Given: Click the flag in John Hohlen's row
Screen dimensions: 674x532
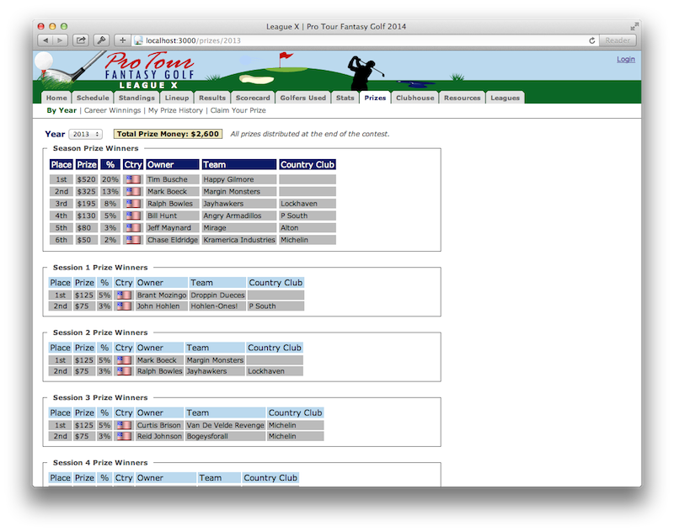Looking at the screenshot, I should (x=124, y=306).
